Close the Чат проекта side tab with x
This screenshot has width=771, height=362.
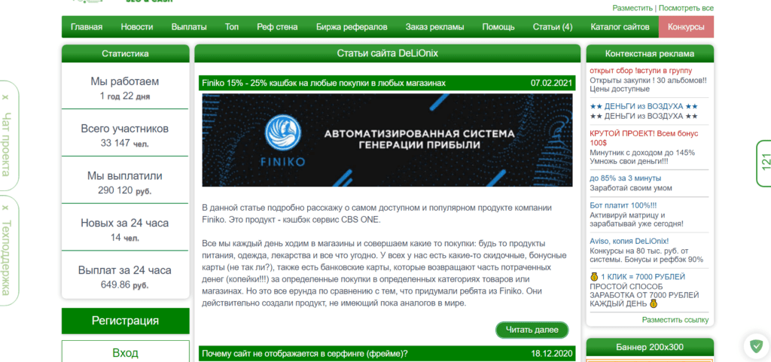coord(5,97)
